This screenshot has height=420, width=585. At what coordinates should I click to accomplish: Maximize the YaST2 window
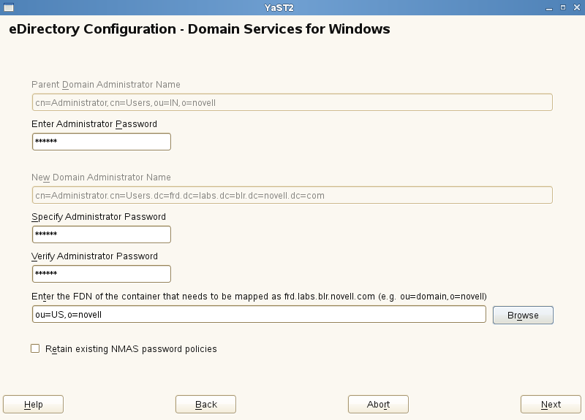tap(562, 7)
